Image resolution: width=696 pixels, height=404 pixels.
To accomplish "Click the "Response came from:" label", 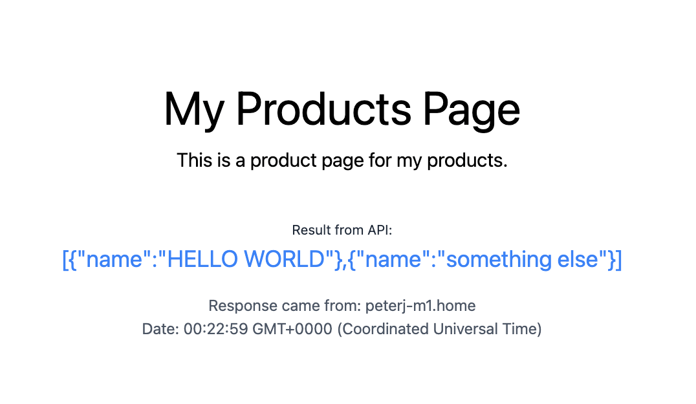I will point(285,306).
